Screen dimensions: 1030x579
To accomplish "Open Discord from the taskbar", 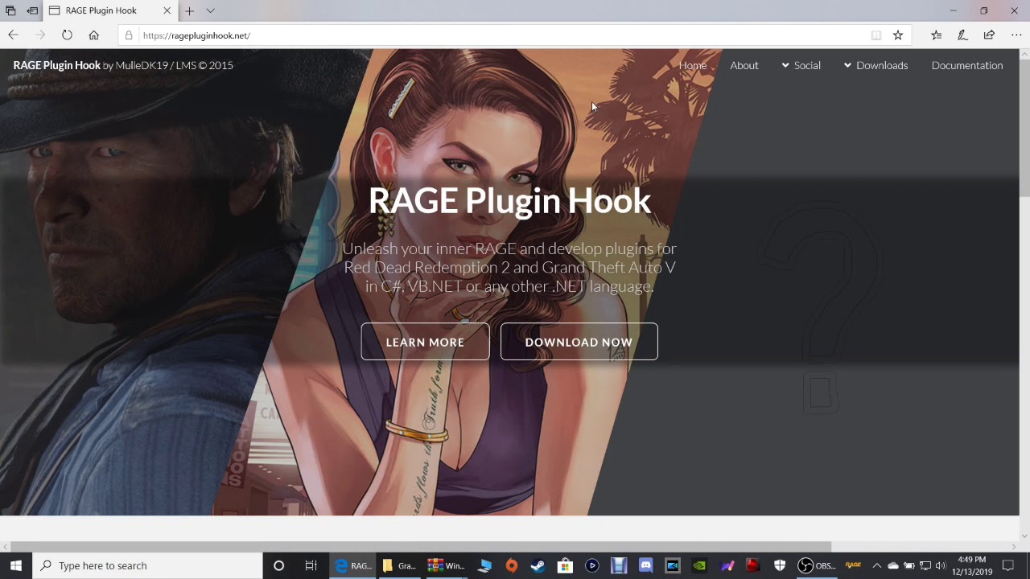I will click(645, 565).
